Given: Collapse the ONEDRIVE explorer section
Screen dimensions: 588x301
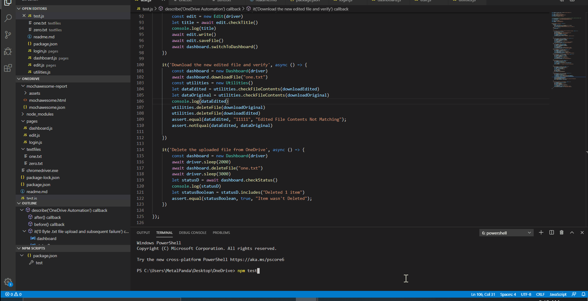Looking at the screenshot, I should (x=19, y=79).
